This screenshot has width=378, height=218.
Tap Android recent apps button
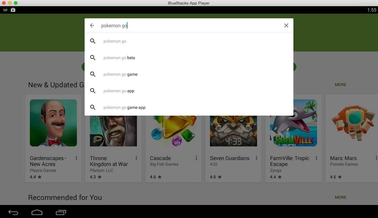61,212
